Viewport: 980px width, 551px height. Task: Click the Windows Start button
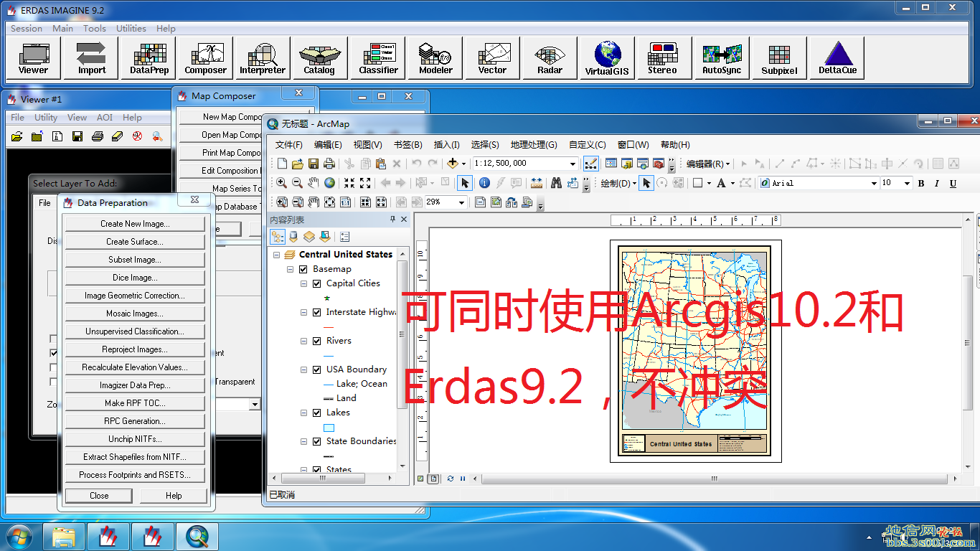point(18,536)
